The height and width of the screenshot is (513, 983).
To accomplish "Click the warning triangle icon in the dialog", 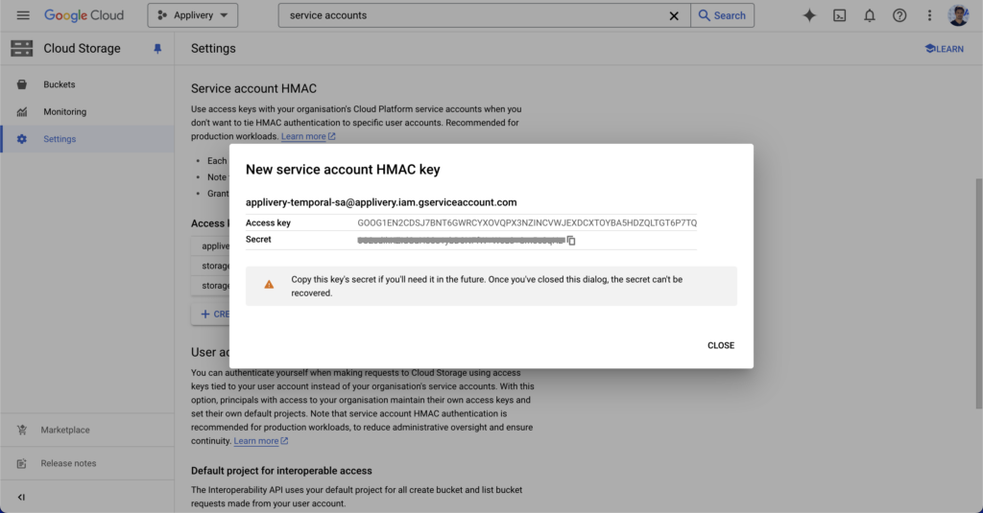I will 269,285.
